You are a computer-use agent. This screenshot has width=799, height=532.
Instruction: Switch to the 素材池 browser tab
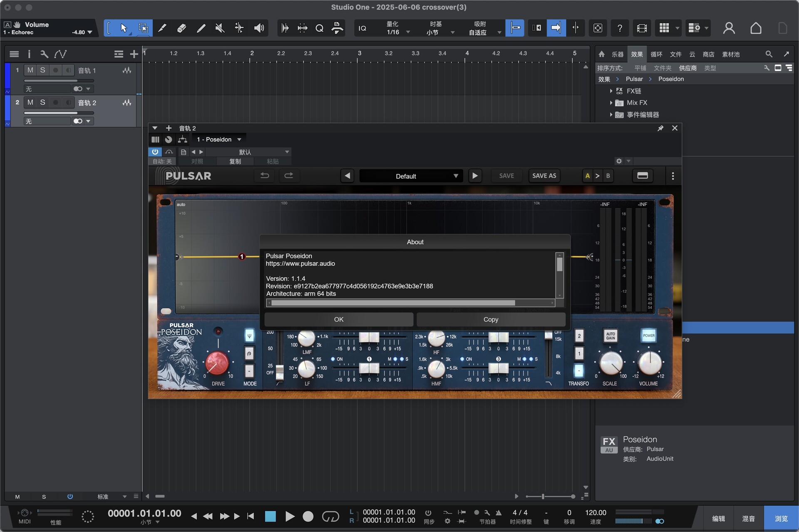(x=731, y=54)
